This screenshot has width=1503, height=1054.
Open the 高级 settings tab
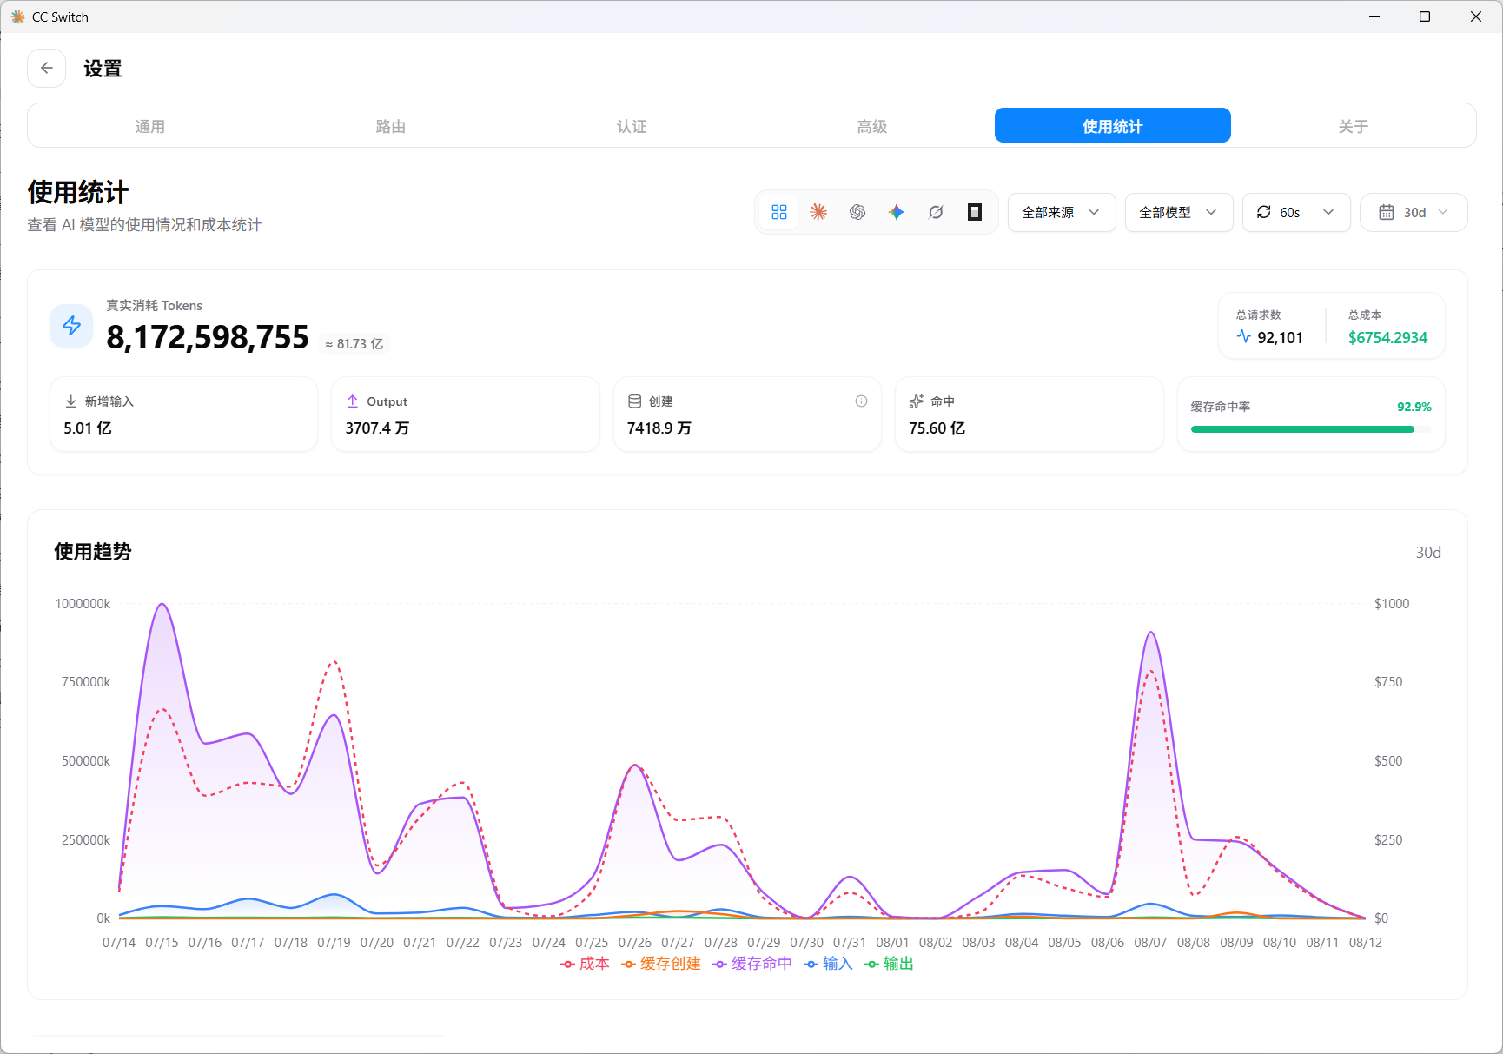tap(872, 126)
